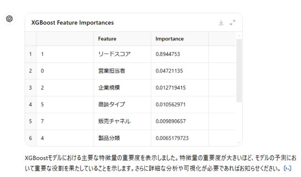
Task: Expand the table to full view
Action: (232, 23)
